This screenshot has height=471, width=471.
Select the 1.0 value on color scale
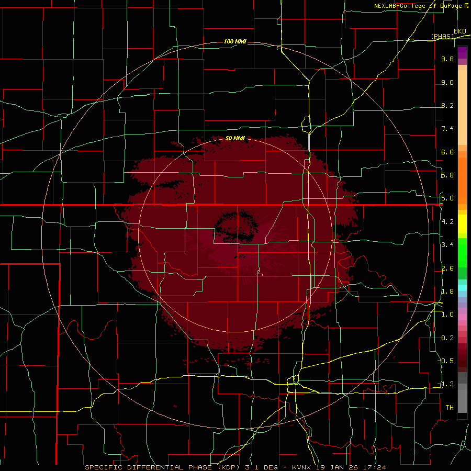(x=447, y=315)
